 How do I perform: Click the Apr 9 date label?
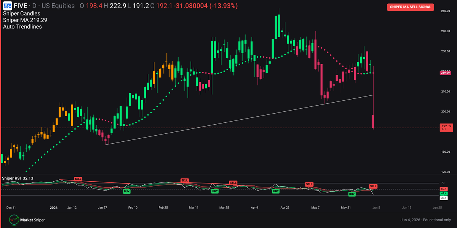pos(255,208)
